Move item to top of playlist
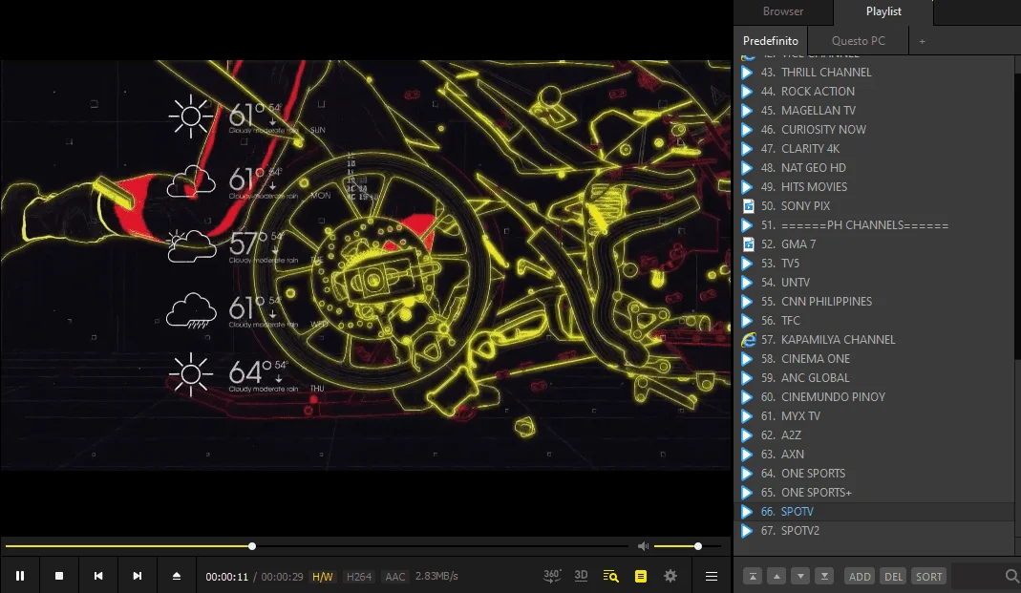This screenshot has height=593, width=1021. (752, 576)
